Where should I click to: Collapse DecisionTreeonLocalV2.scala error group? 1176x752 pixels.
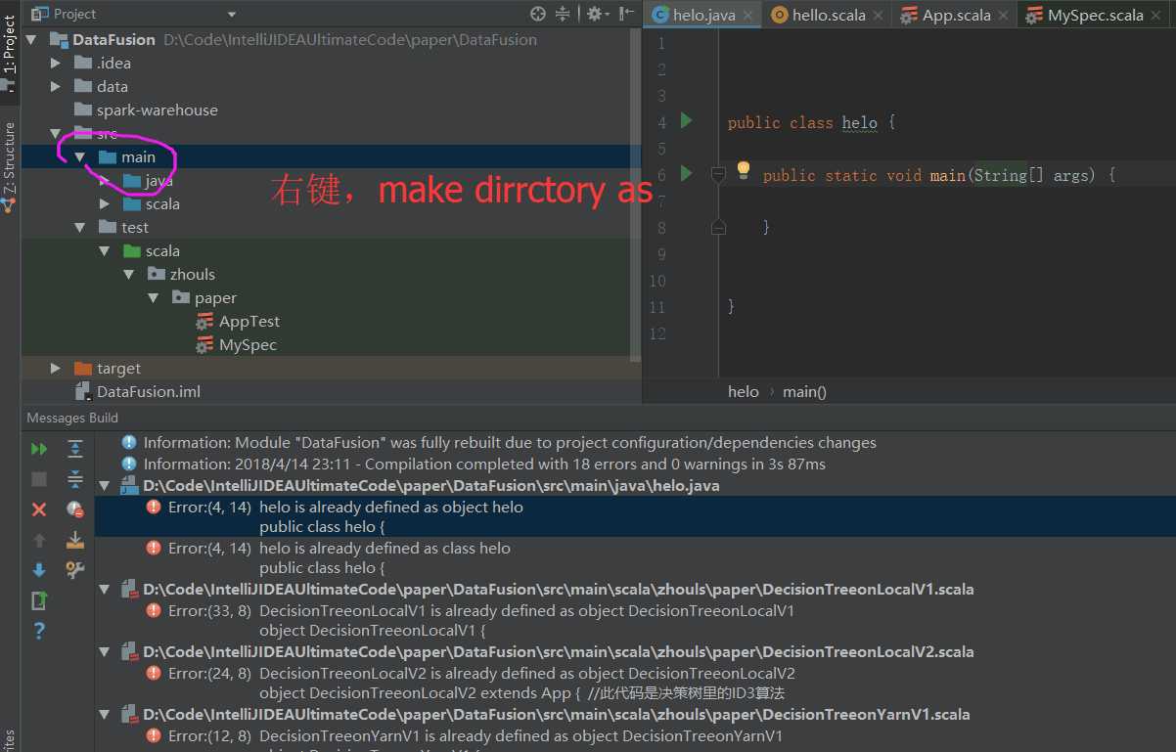coord(105,651)
